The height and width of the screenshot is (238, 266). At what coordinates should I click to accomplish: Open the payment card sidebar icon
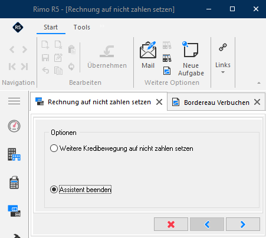14,211
